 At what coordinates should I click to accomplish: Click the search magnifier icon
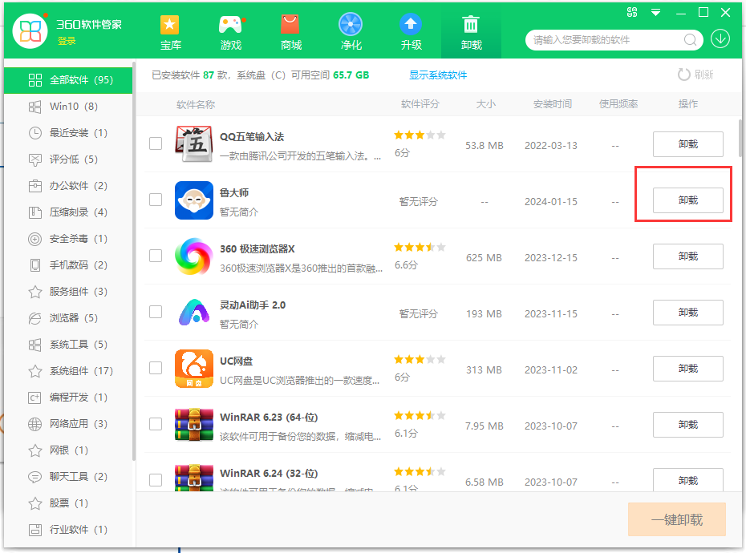[691, 40]
